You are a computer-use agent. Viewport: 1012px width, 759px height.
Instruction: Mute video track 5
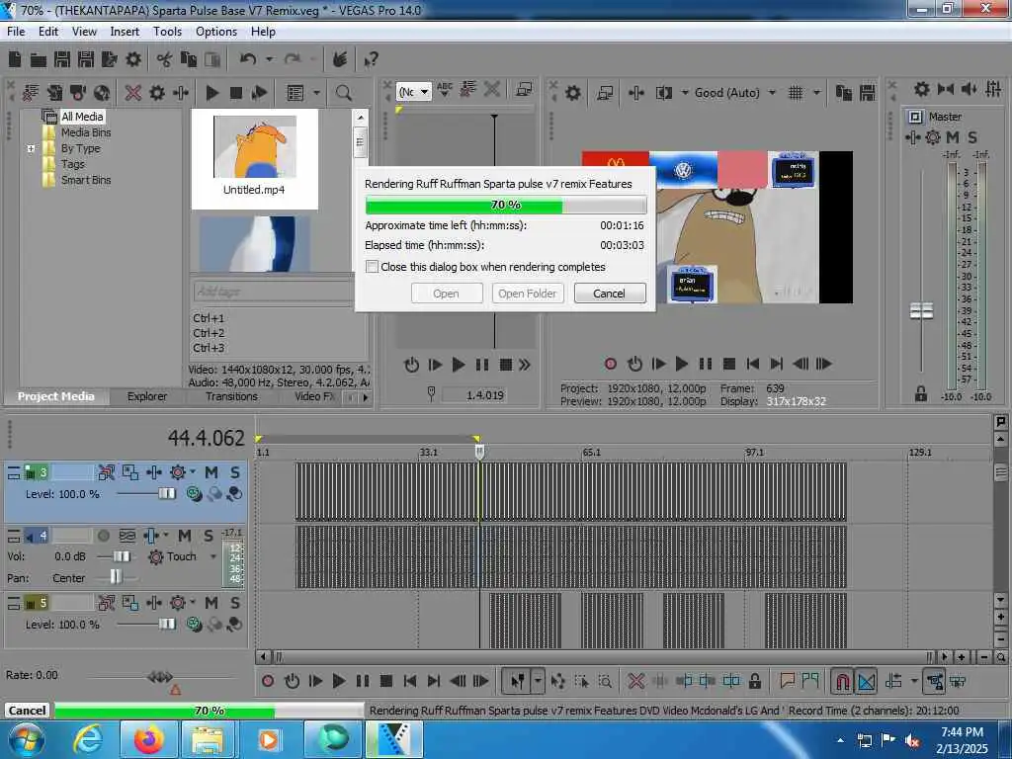(211, 603)
